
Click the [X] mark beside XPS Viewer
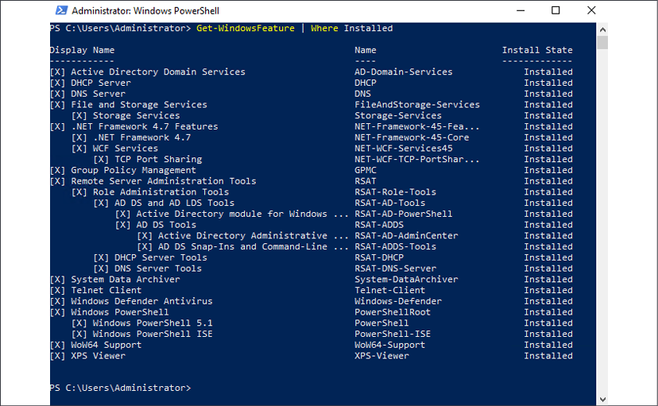point(57,356)
